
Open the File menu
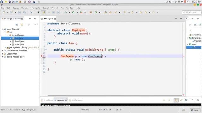click(x=3, y=8)
